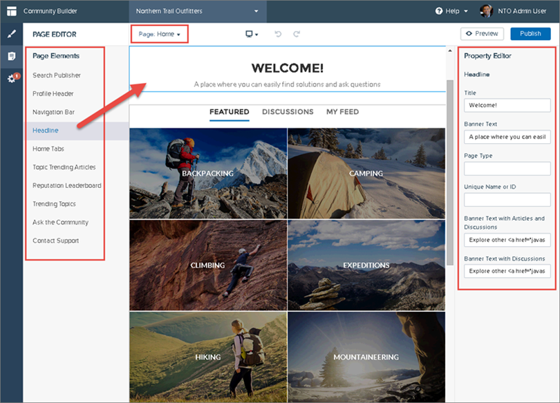Open the Camping topic thumbnail
Viewport: 560px width, 403px height.
click(x=366, y=173)
